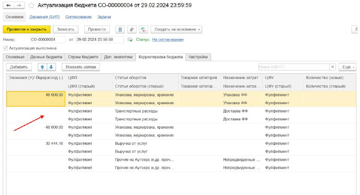Click the ЦФУ column header
This screenshot has height=195, width=360.
[x=283, y=78]
